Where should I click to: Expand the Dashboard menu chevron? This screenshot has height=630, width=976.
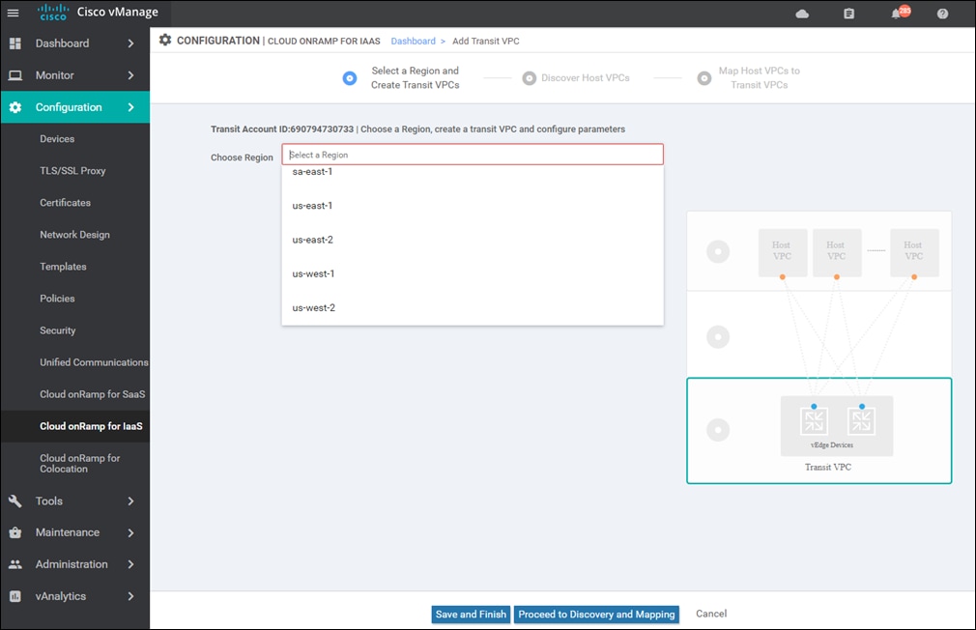point(130,43)
